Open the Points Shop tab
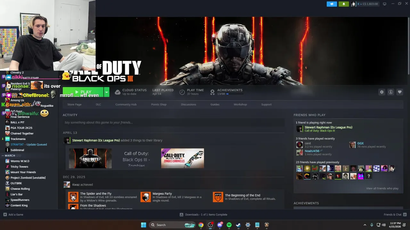This screenshot has height=230, width=410. tap(159, 104)
